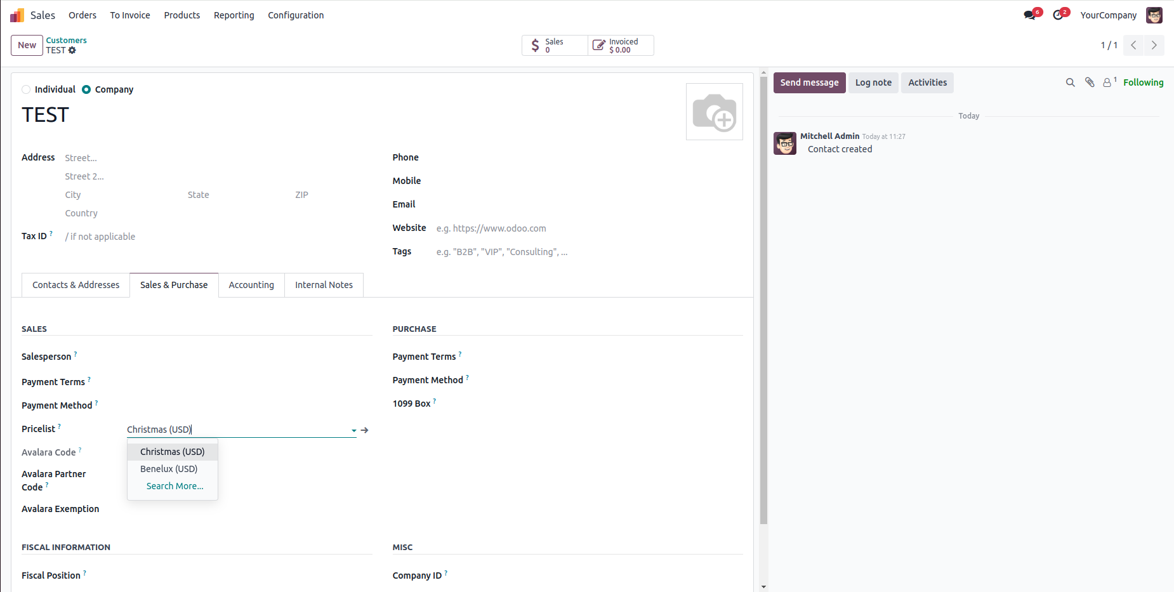The width and height of the screenshot is (1174, 592).
Task: Expand the Pricelist dropdown caret
Action: (353, 430)
